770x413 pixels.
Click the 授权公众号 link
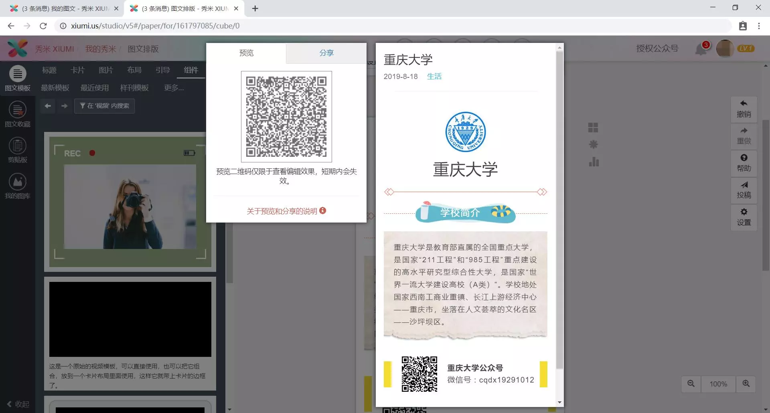657,49
